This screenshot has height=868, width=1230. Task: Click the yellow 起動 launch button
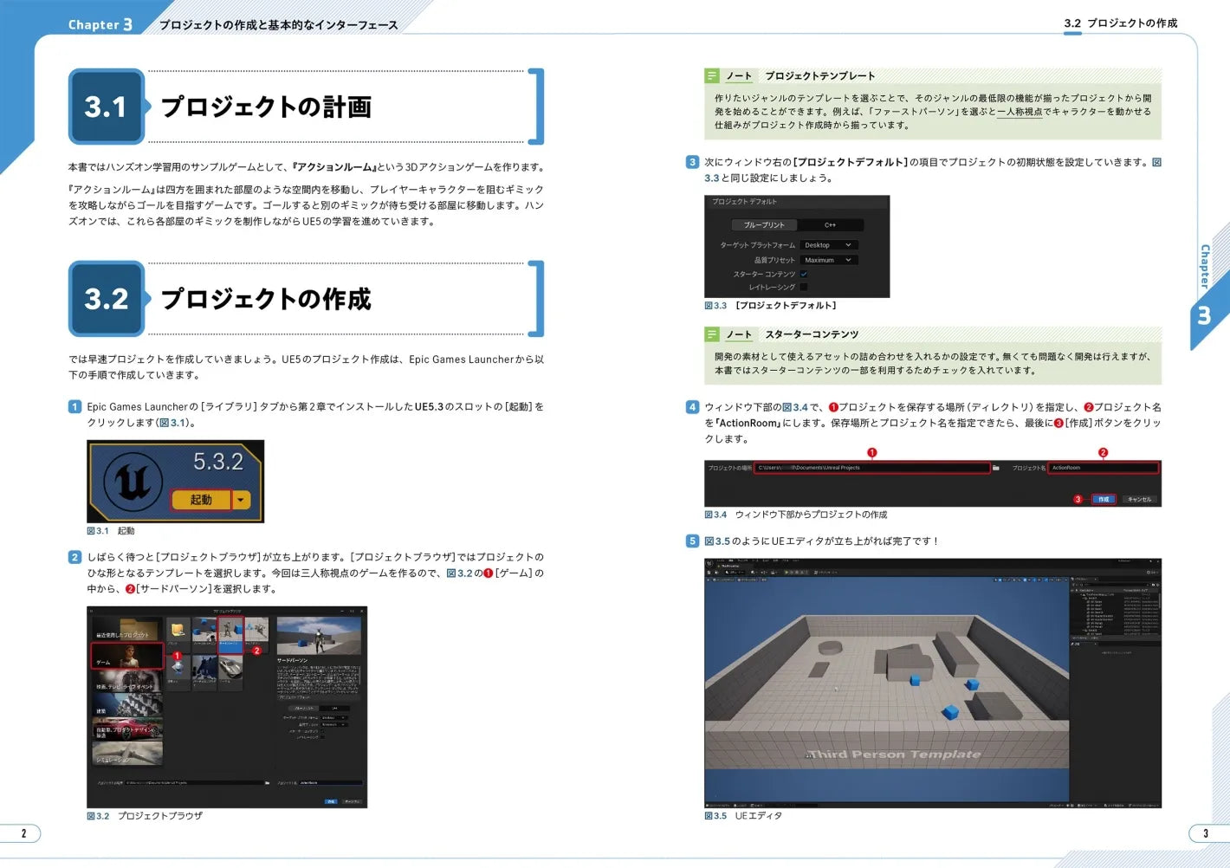click(x=201, y=500)
